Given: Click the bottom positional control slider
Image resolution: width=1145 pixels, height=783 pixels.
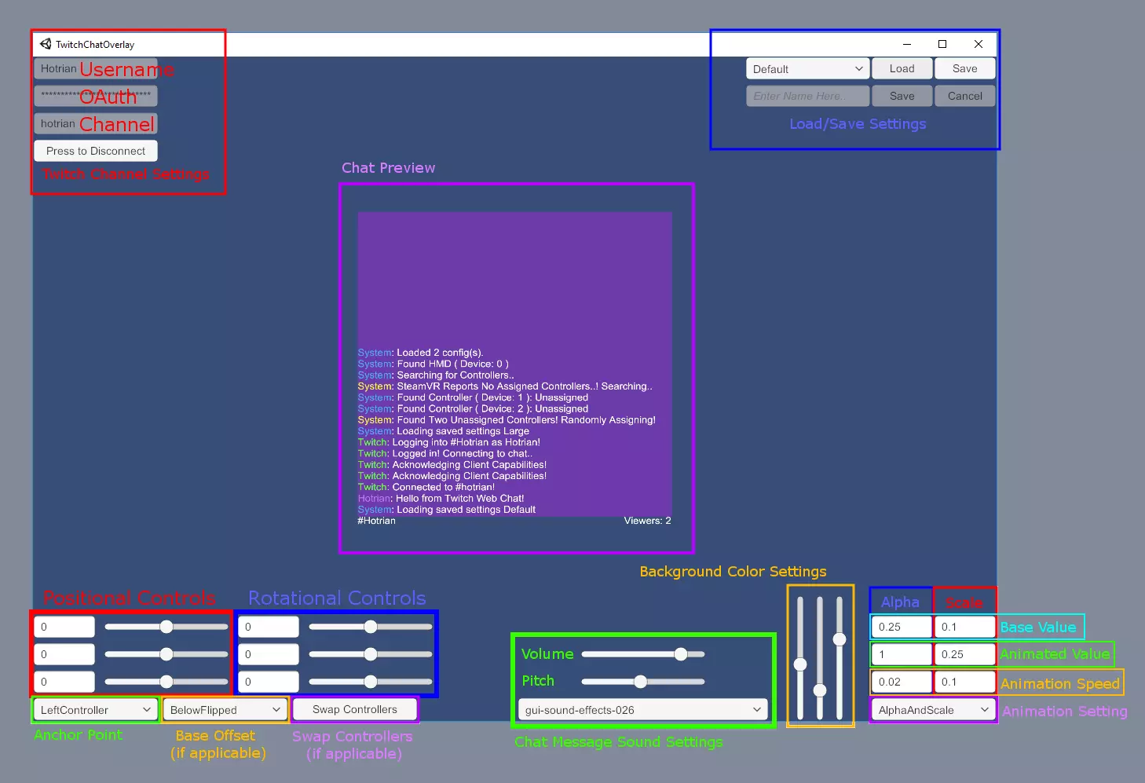Looking at the screenshot, I should point(166,682).
